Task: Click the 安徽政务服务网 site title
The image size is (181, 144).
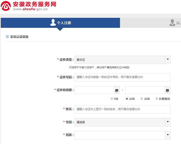Action: click(x=34, y=4)
